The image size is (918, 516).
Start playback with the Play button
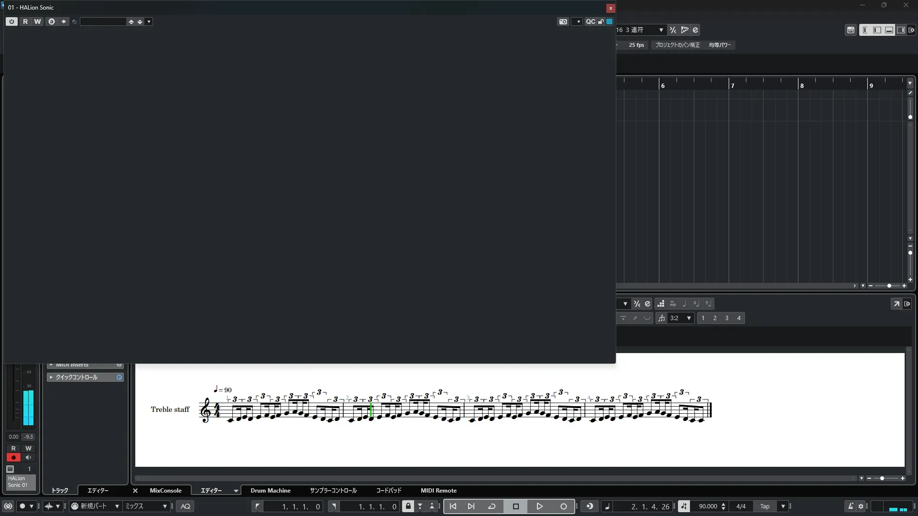click(539, 506)
